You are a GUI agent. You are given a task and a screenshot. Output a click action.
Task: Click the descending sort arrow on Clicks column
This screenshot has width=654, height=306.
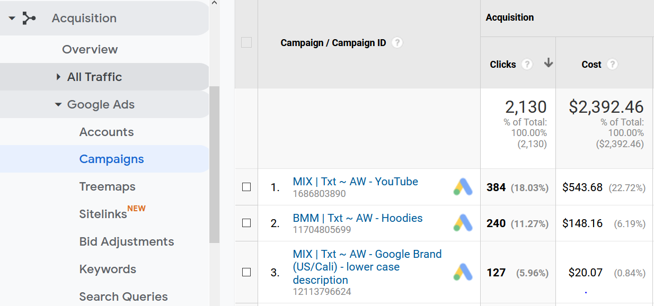(548, 62)
